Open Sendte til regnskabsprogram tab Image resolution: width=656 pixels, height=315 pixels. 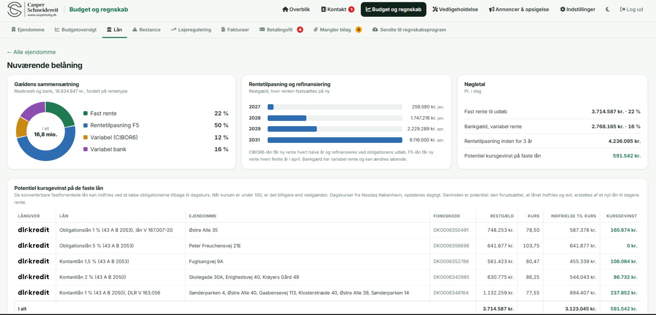(x=409, y=30)
